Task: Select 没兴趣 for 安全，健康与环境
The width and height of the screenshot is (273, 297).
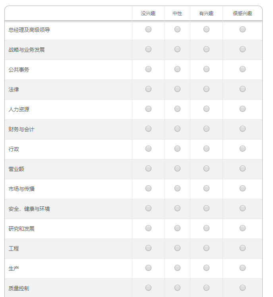Action: coord(148,208)
